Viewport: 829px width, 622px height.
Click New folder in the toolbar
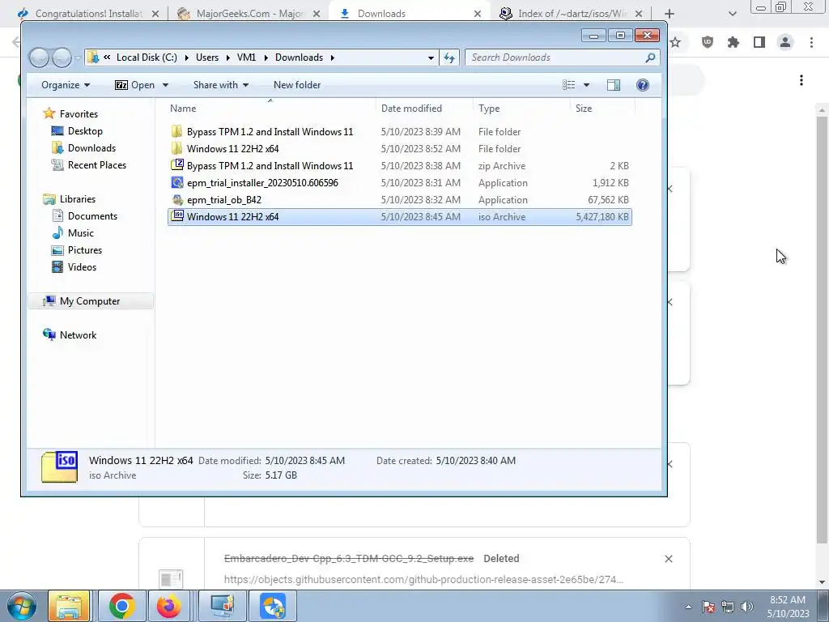tap(297, 85)
